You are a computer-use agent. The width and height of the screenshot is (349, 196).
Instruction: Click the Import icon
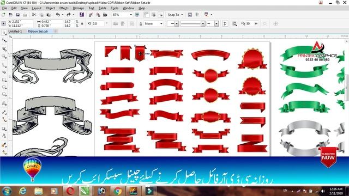coord(91,15)
